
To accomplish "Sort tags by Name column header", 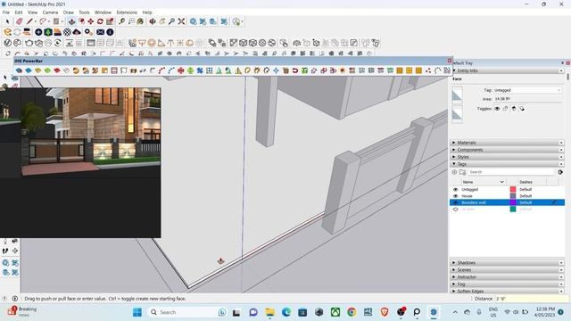I will pyautogui.click(x=484, y=182).
